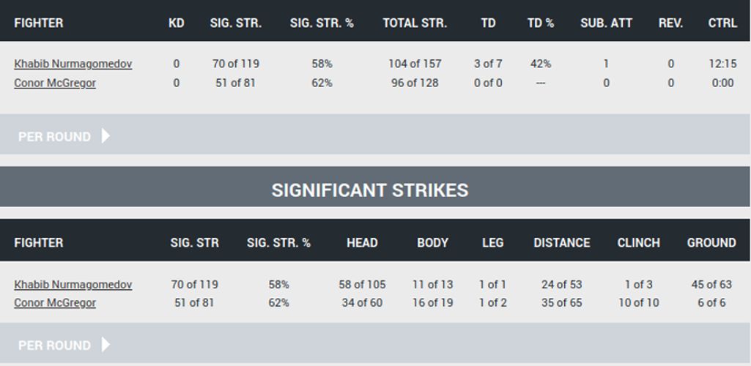Click the SIGNIFICANT STRIKES section heading

click(x=370, y=190)
